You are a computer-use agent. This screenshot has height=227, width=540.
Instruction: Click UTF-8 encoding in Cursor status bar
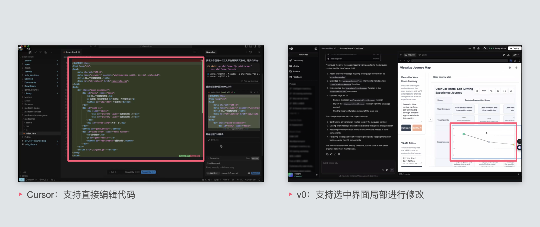point(226,180)
